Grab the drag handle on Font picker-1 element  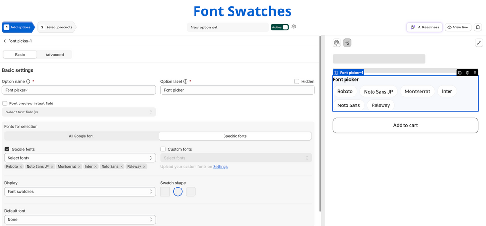pos(475,73)
